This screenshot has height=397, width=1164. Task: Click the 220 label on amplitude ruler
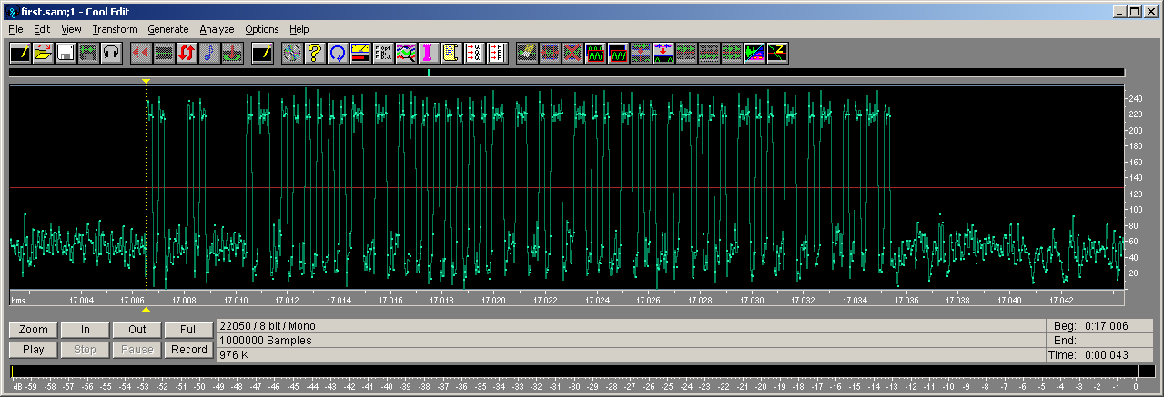point(1135,114)
